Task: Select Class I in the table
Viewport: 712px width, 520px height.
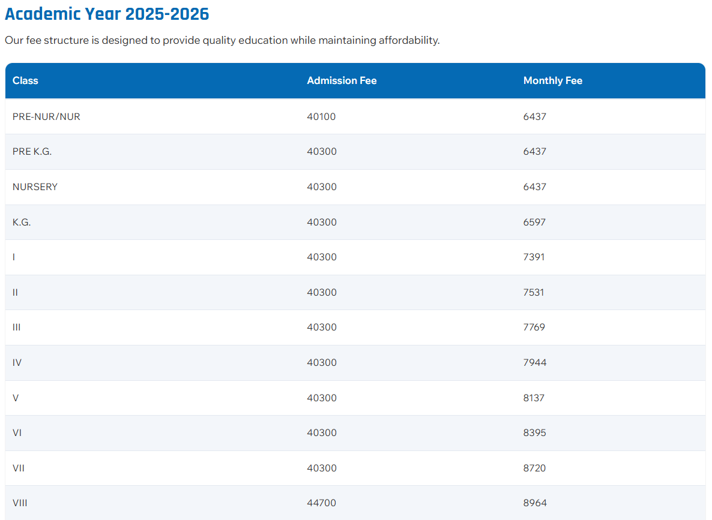Action: (x=13, y=257)
